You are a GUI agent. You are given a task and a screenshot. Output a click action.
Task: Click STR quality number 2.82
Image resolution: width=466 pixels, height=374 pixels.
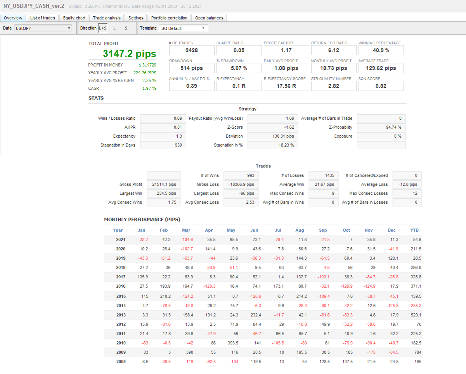pos(334,86)
